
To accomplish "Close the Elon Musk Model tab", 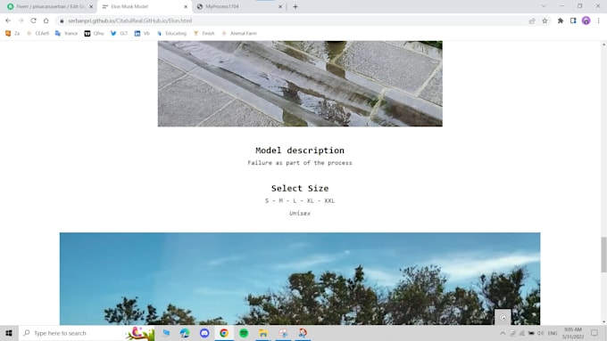I will coord(186,6).
